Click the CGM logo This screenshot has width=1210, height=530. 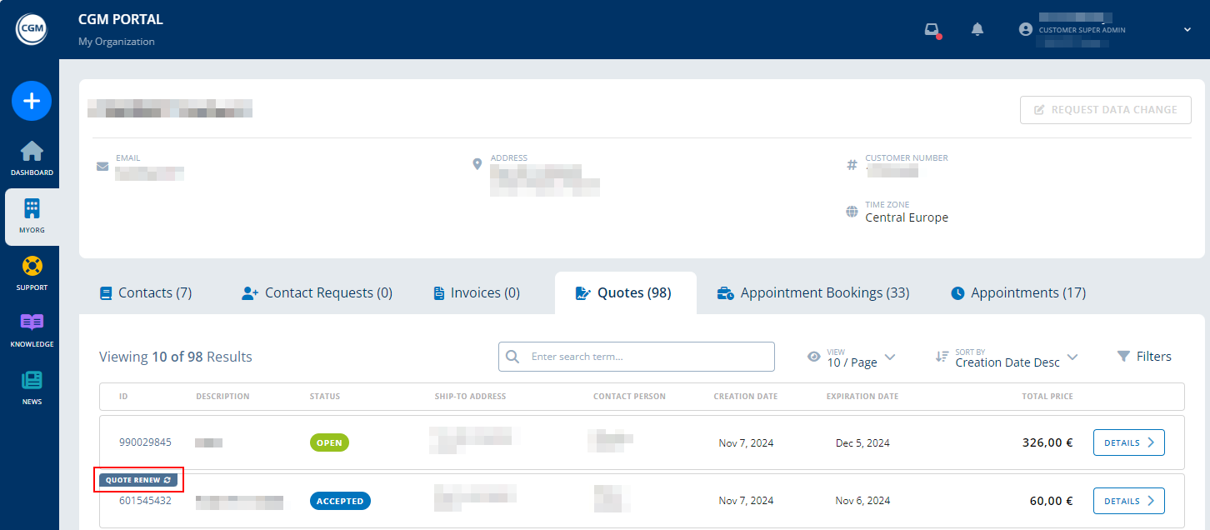(30, 27)
